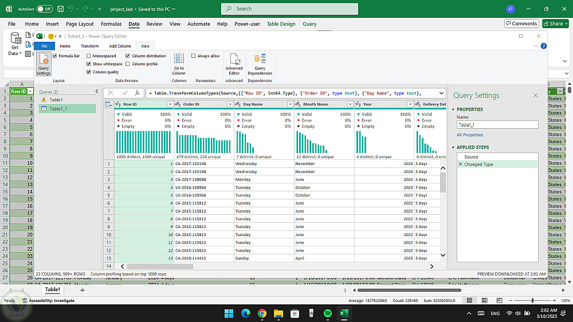Select the Source applied step
This screenshot has height=322, width=573.
click(x=471, y=156)
